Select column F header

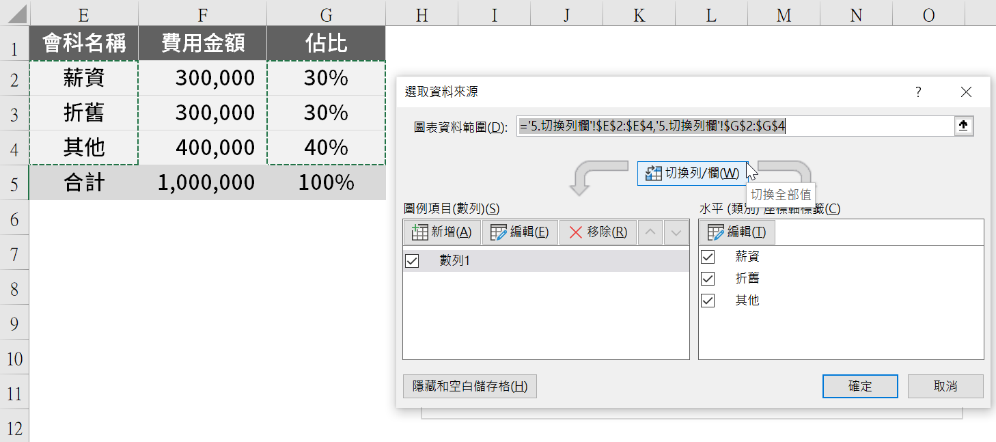(203, 14)
